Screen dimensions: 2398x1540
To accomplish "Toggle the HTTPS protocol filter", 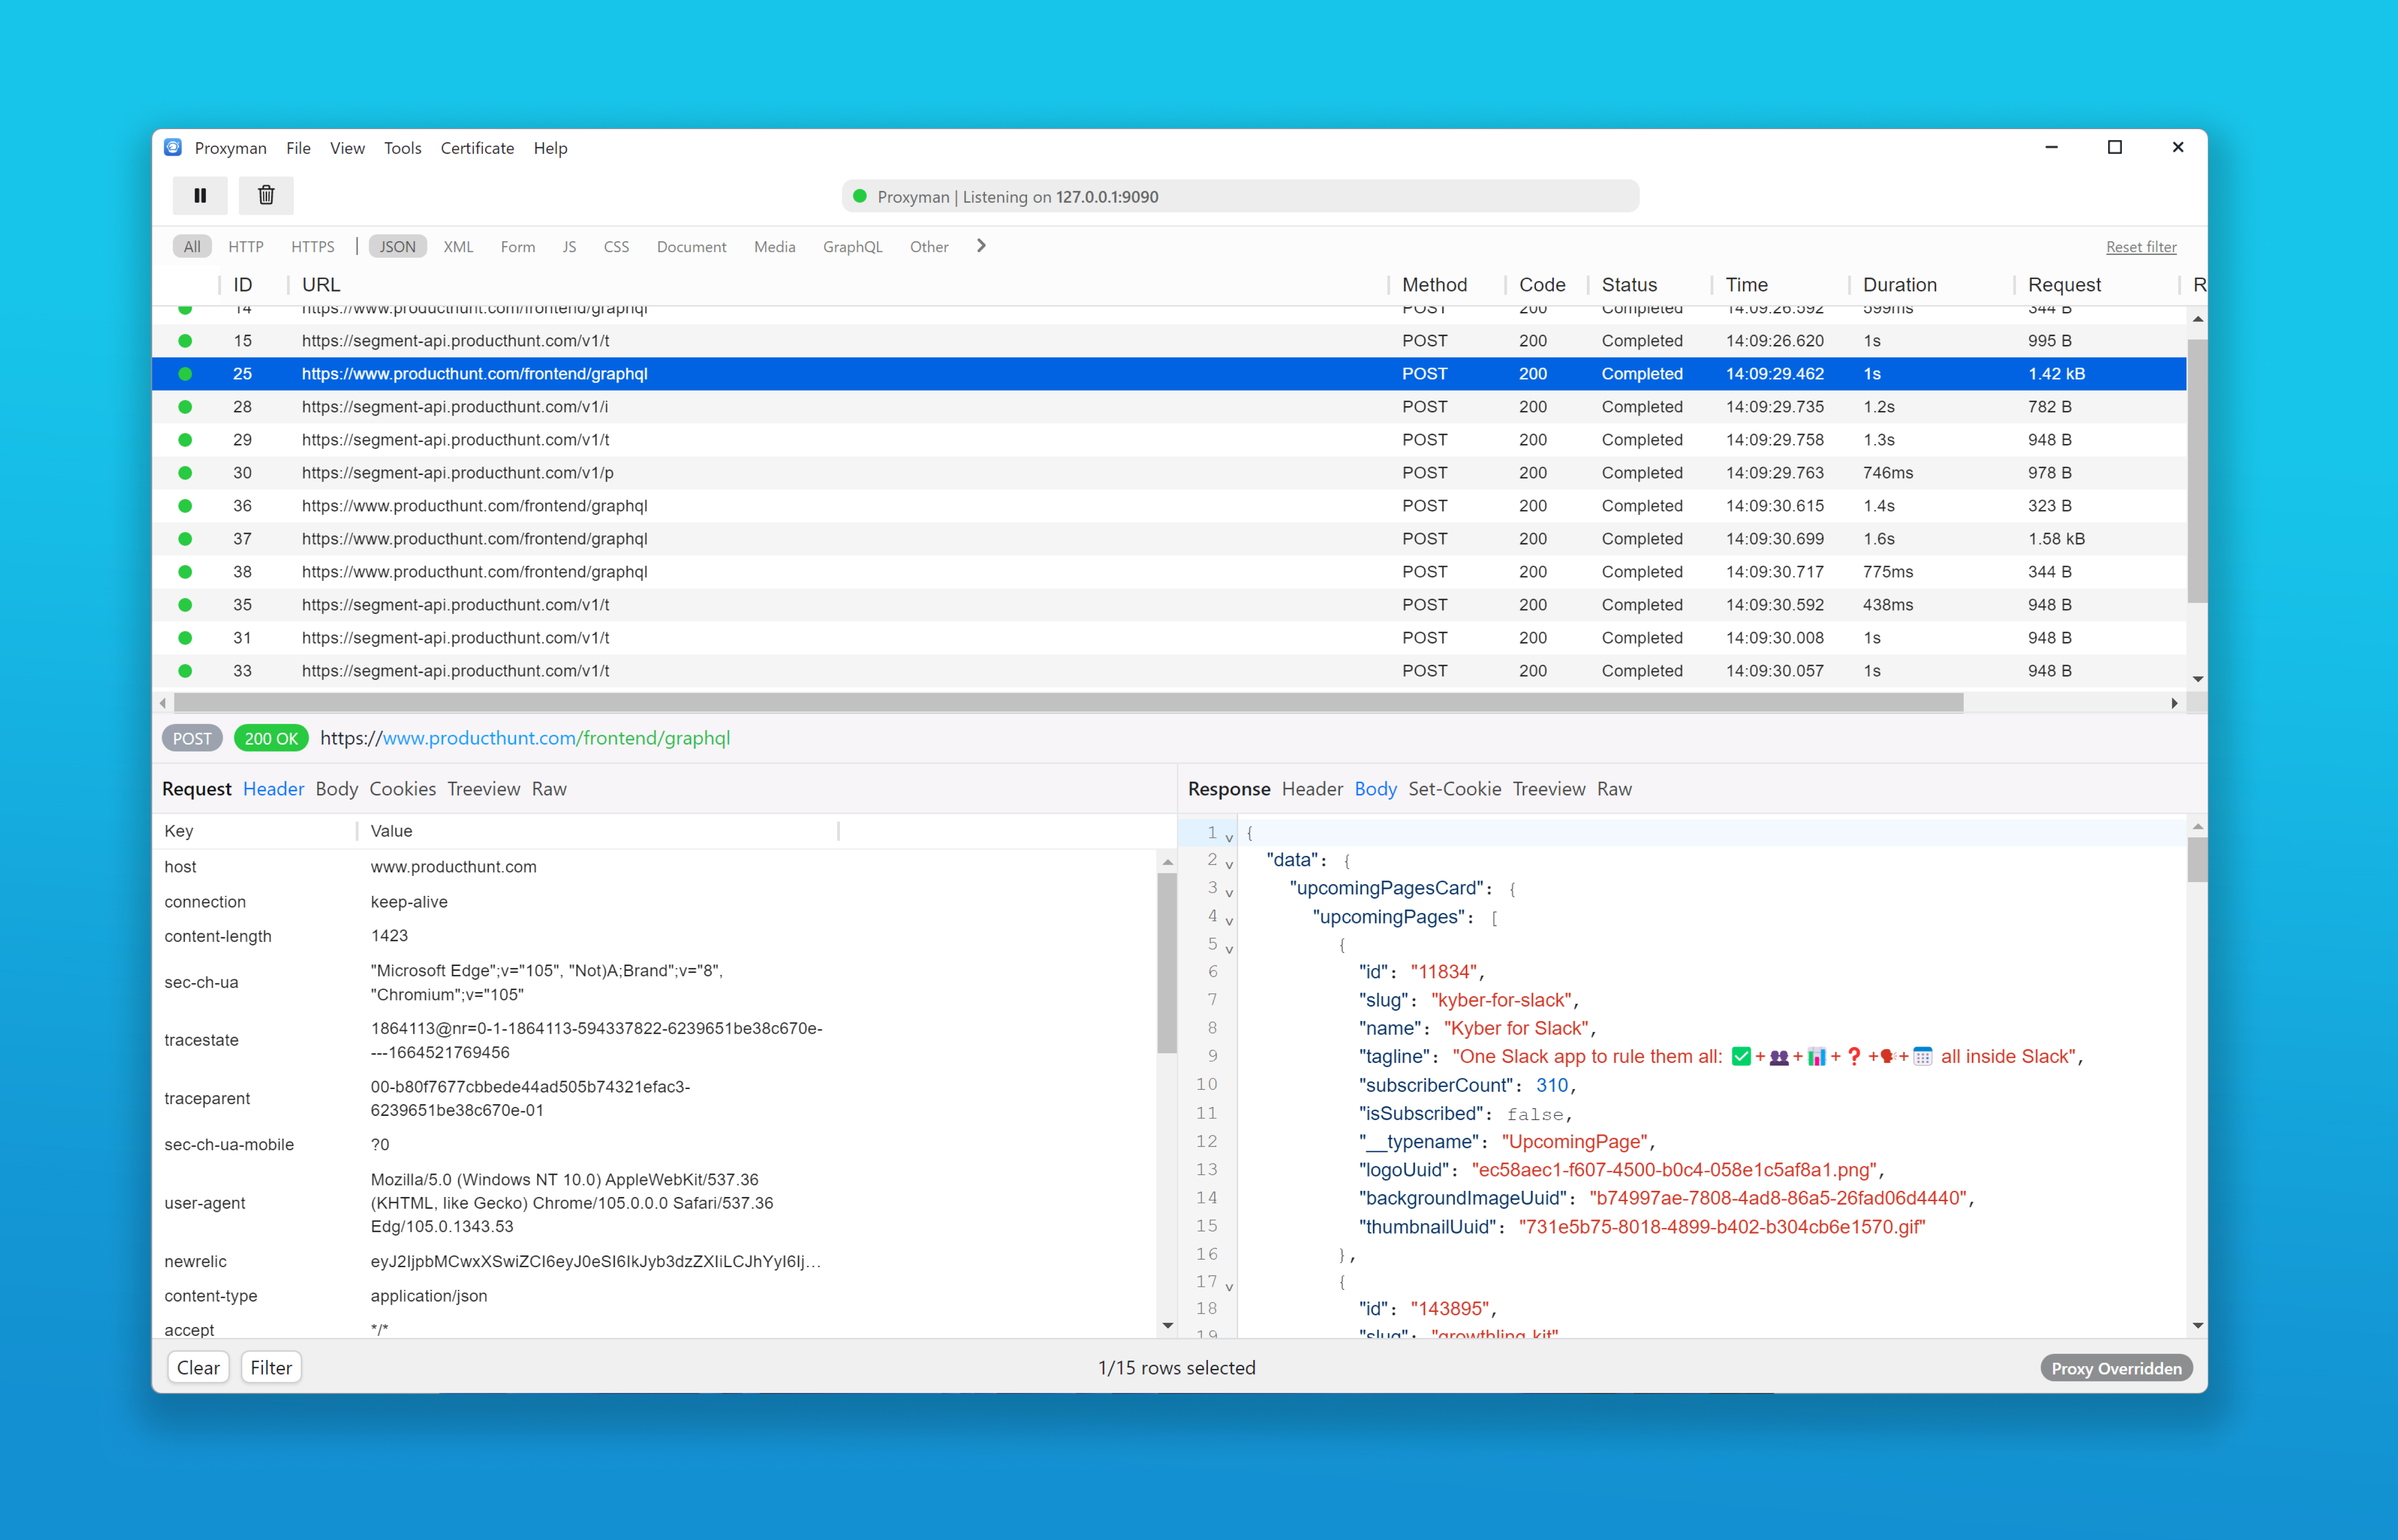I will (313, 247).
